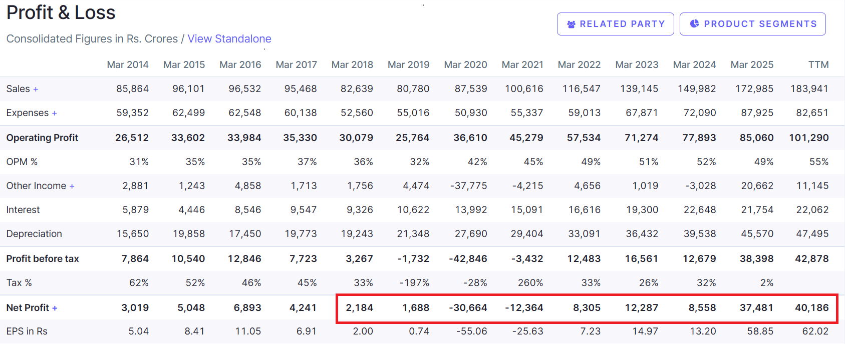Viewport: 845px width, 344px height.
Task: Click the Profit & Loss heading
Action: (61, 12)
